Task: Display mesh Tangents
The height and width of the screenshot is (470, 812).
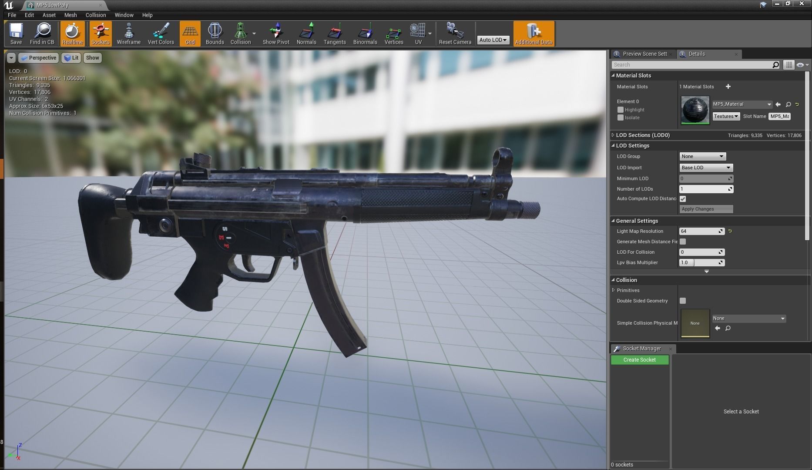Action: [335, 34]
